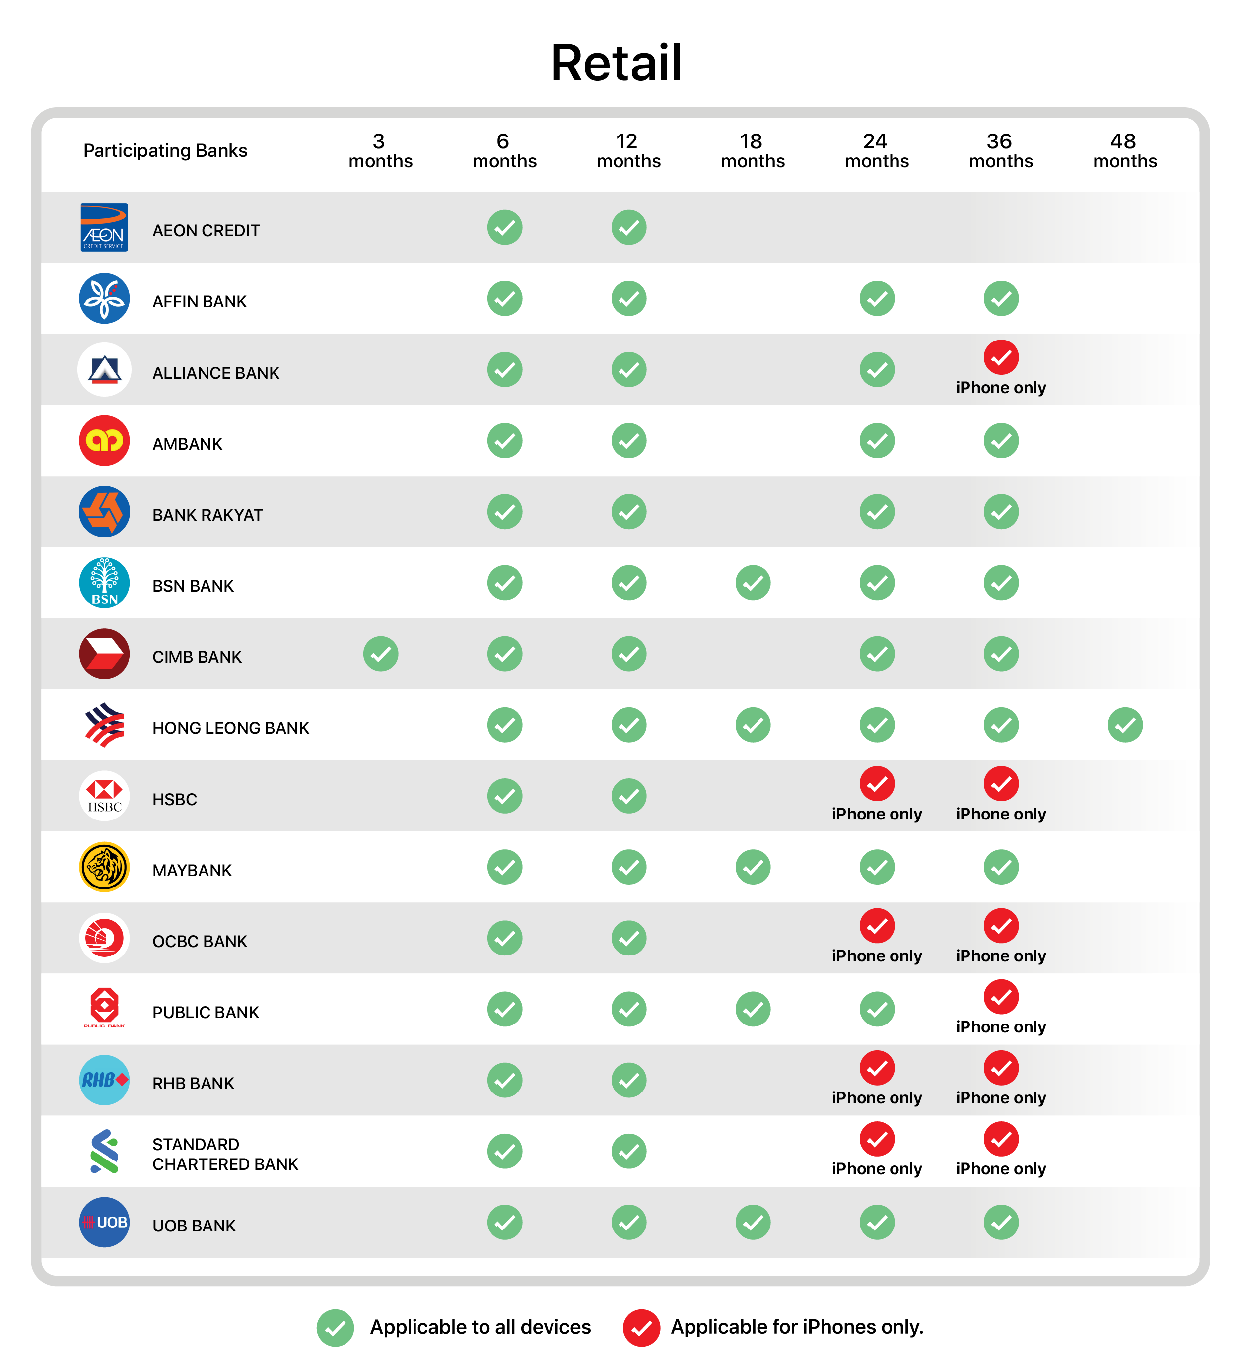This screenshot has height=1365, width=1241.
Task: Select the Alliance Bank logo
Action: [x=104, y=370]
